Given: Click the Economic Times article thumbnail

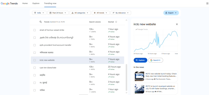Looking at the screenshot, I should point(139,76).
